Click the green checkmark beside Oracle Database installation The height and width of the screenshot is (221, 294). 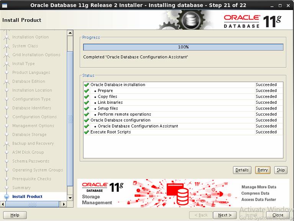(x=86, y=85)
